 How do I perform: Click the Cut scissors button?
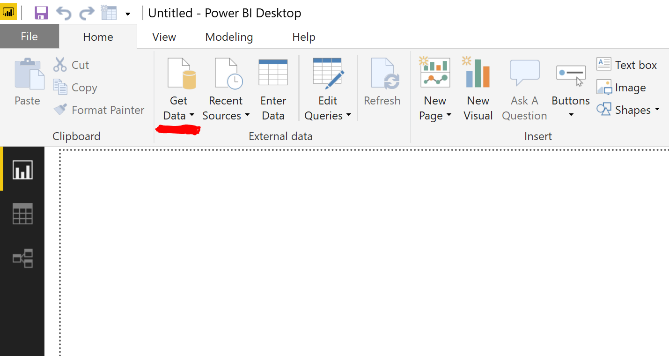[x=71, y=65]
